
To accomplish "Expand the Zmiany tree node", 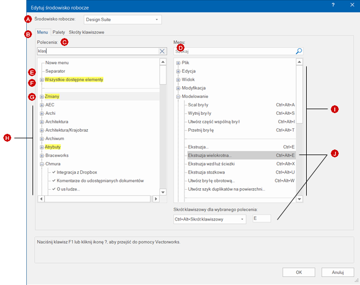I will (41, 97).
